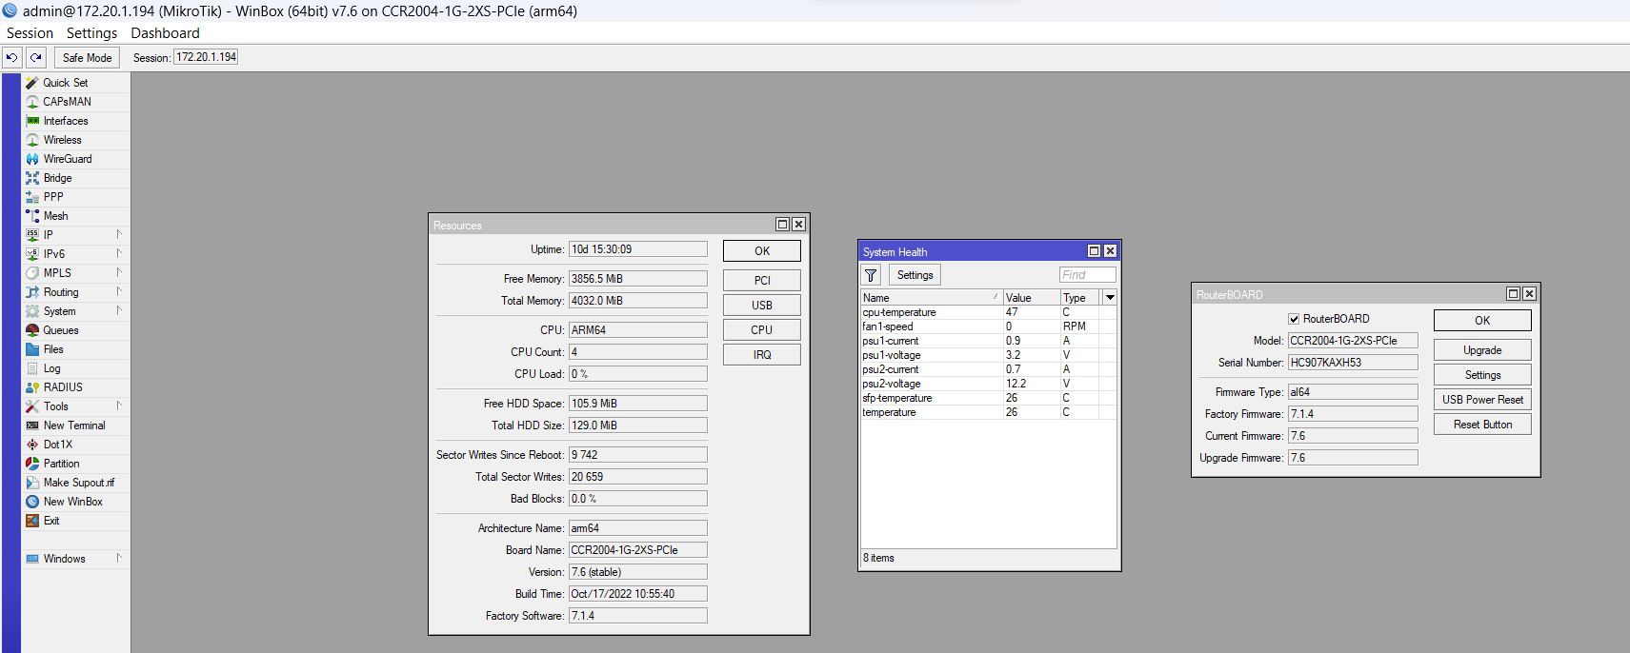The width and height of the screenshot is (1630, 653).
Task: Open the Bridge icon
Action: tap(32, 178)
